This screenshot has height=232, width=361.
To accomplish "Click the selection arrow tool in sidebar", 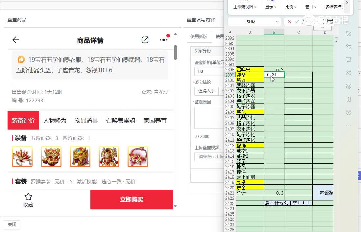I will click(349, 34).
